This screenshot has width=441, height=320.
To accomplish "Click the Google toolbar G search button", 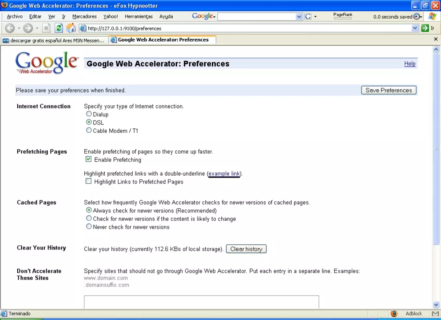I will click(308, 17).
